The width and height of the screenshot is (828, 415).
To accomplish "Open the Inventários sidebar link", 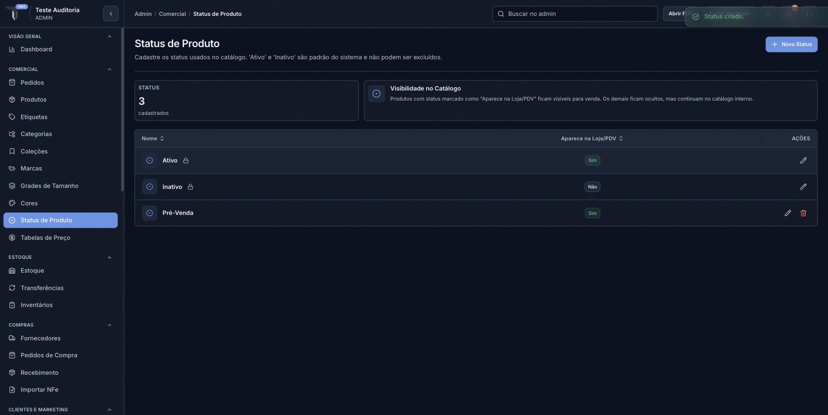I will click(x=60, y=305).
